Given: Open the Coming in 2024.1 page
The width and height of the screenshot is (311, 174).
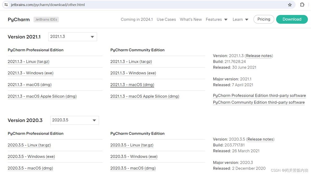Looking at the screenshot, I should pos(137,19).
